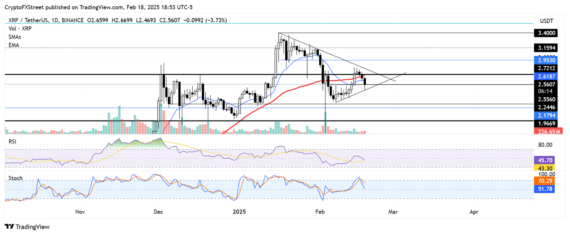
Task: Click the Feb label on the time axis
Action: pyautogui.click(x=320, y=212)
